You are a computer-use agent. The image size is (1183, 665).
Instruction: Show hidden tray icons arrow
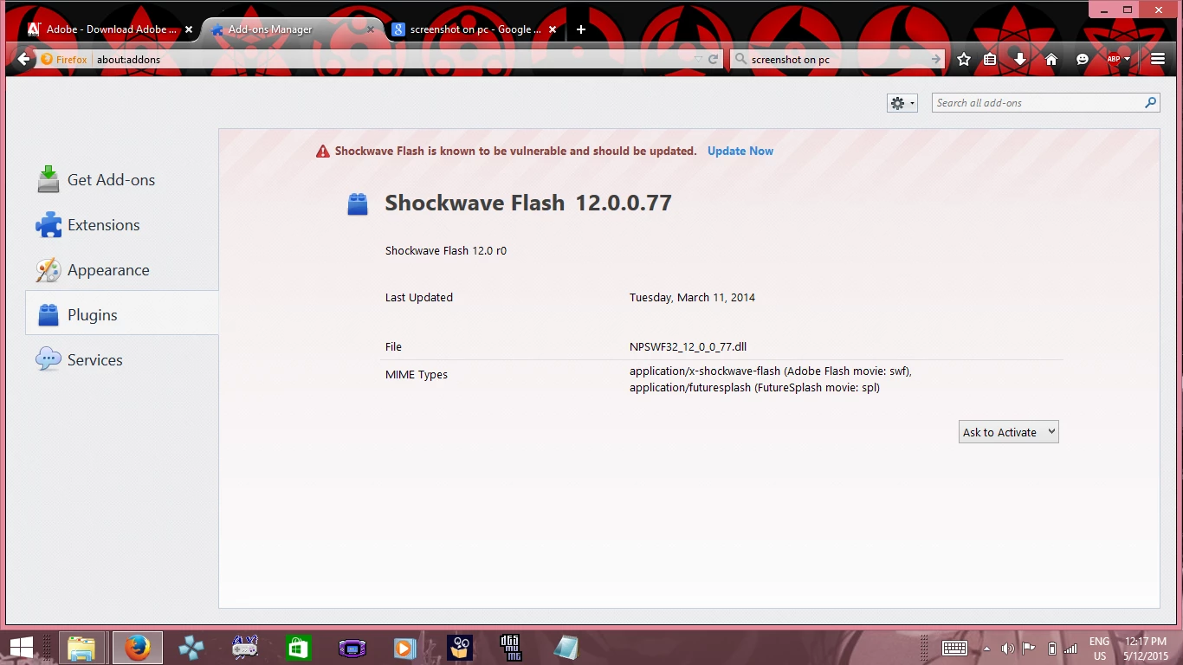(986, 649)
